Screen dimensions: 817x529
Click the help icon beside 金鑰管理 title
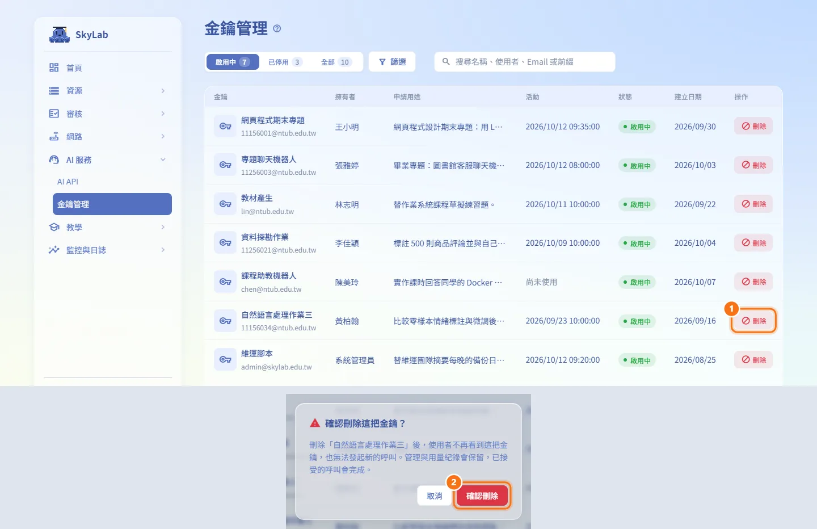pos(277,28)
